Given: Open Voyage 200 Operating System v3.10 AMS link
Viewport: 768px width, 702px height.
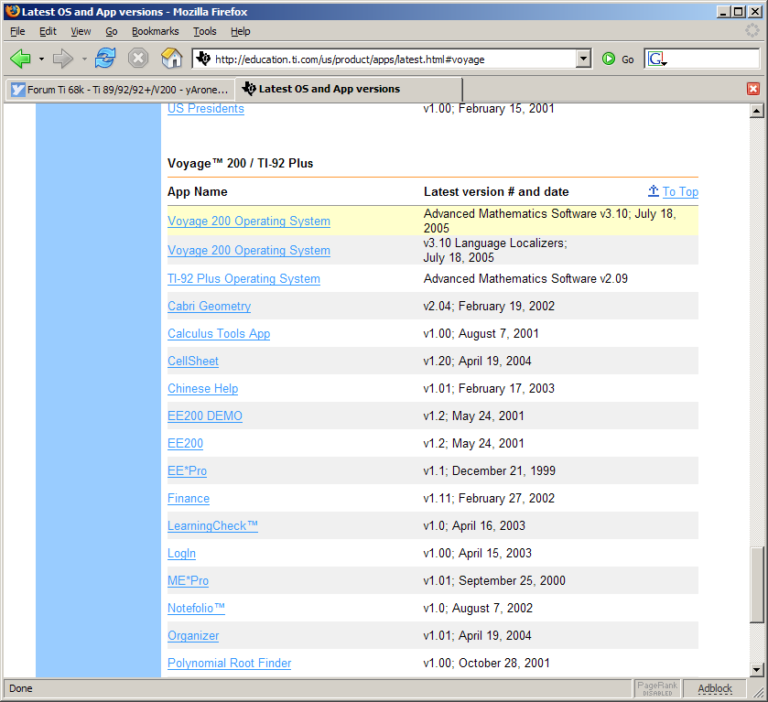Looking at the screenshot, I should (x=249, y=221).
